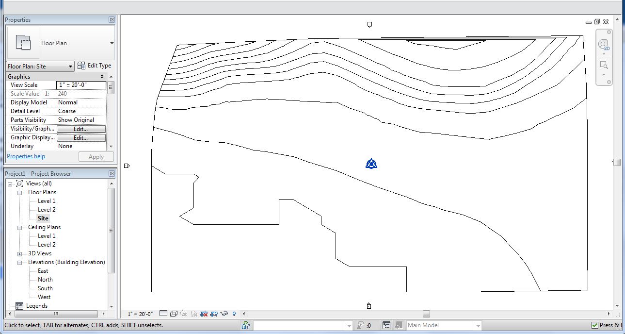Toggle the Shadows icon on view control bar

[x=194, y=313]
